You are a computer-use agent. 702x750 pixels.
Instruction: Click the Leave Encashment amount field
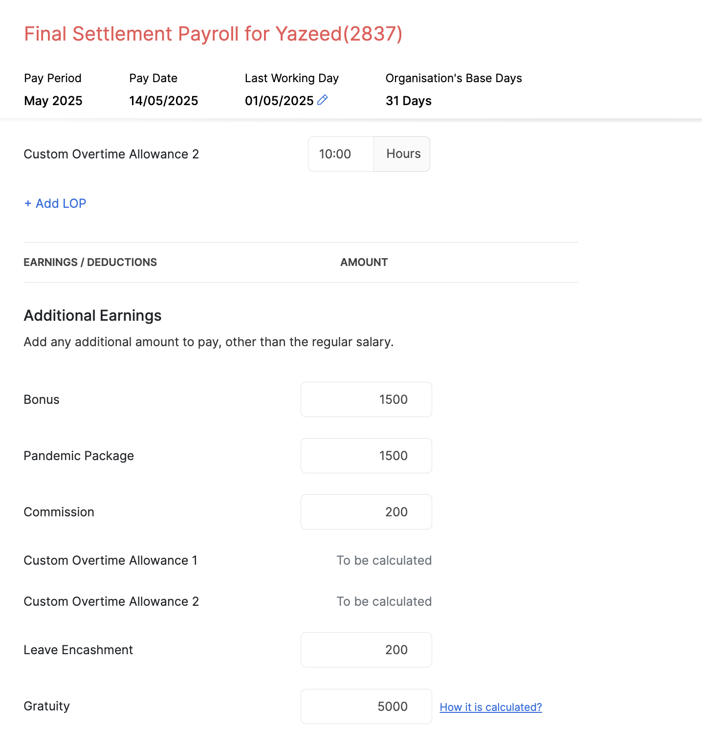366,650
